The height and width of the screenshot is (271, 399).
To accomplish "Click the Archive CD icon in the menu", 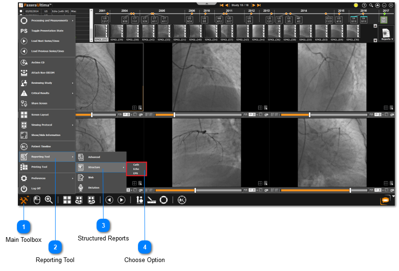I will (24, 61).
